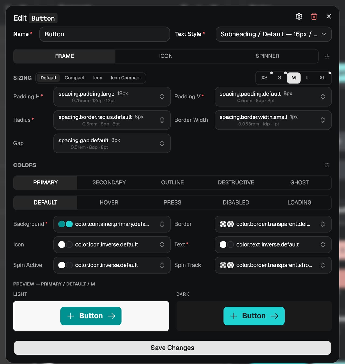Viewport: 345px width, 364px height.
Task: Open Radius token dropdown
Action: 112,120
